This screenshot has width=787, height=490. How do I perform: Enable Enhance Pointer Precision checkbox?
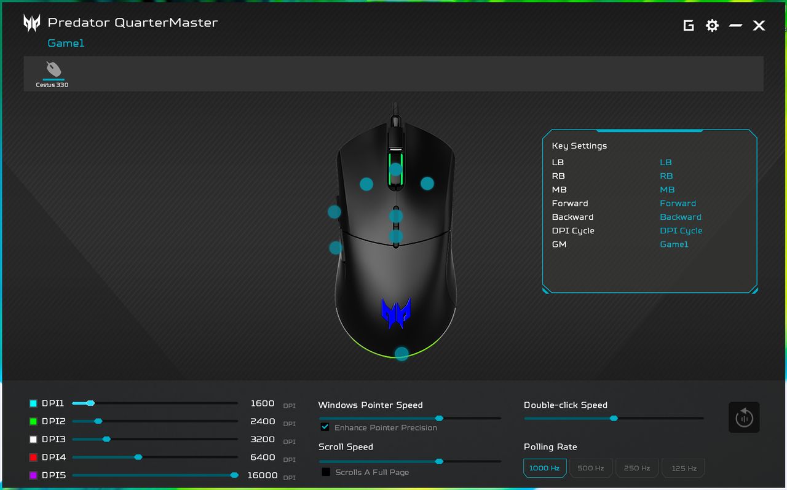(325, 427)
